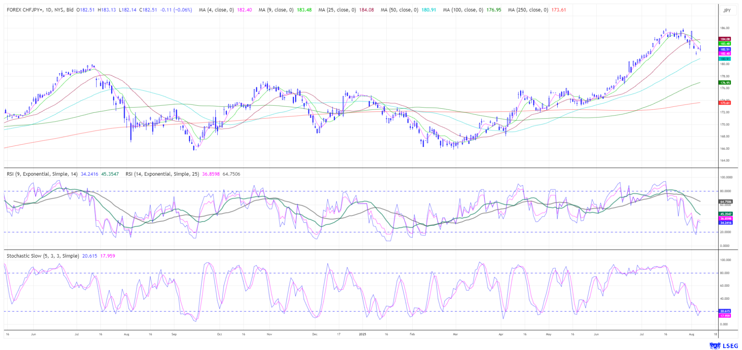Click the 2025 label on time axis
Image resolution: width=742 pixels, height=350 pixels.
coord(362,334)
